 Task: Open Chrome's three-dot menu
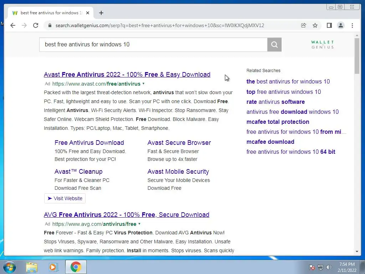click(x=352, y=25)
